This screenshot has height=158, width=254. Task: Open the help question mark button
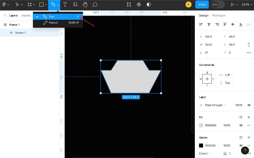(x=245, y=150)
